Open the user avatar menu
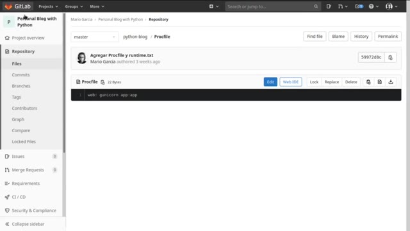 pos(391,6)
